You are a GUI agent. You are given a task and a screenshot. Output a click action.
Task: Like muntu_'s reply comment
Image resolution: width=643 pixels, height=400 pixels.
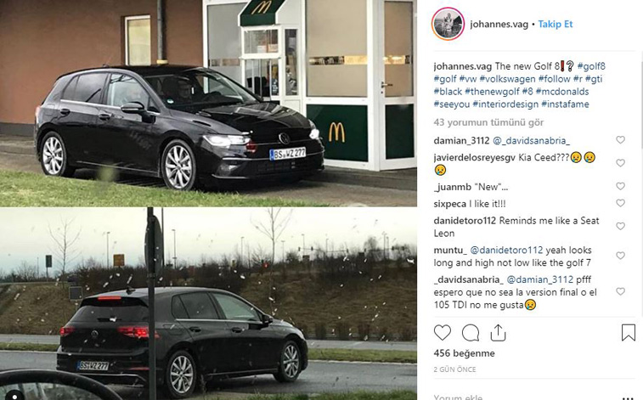point(620,256)
